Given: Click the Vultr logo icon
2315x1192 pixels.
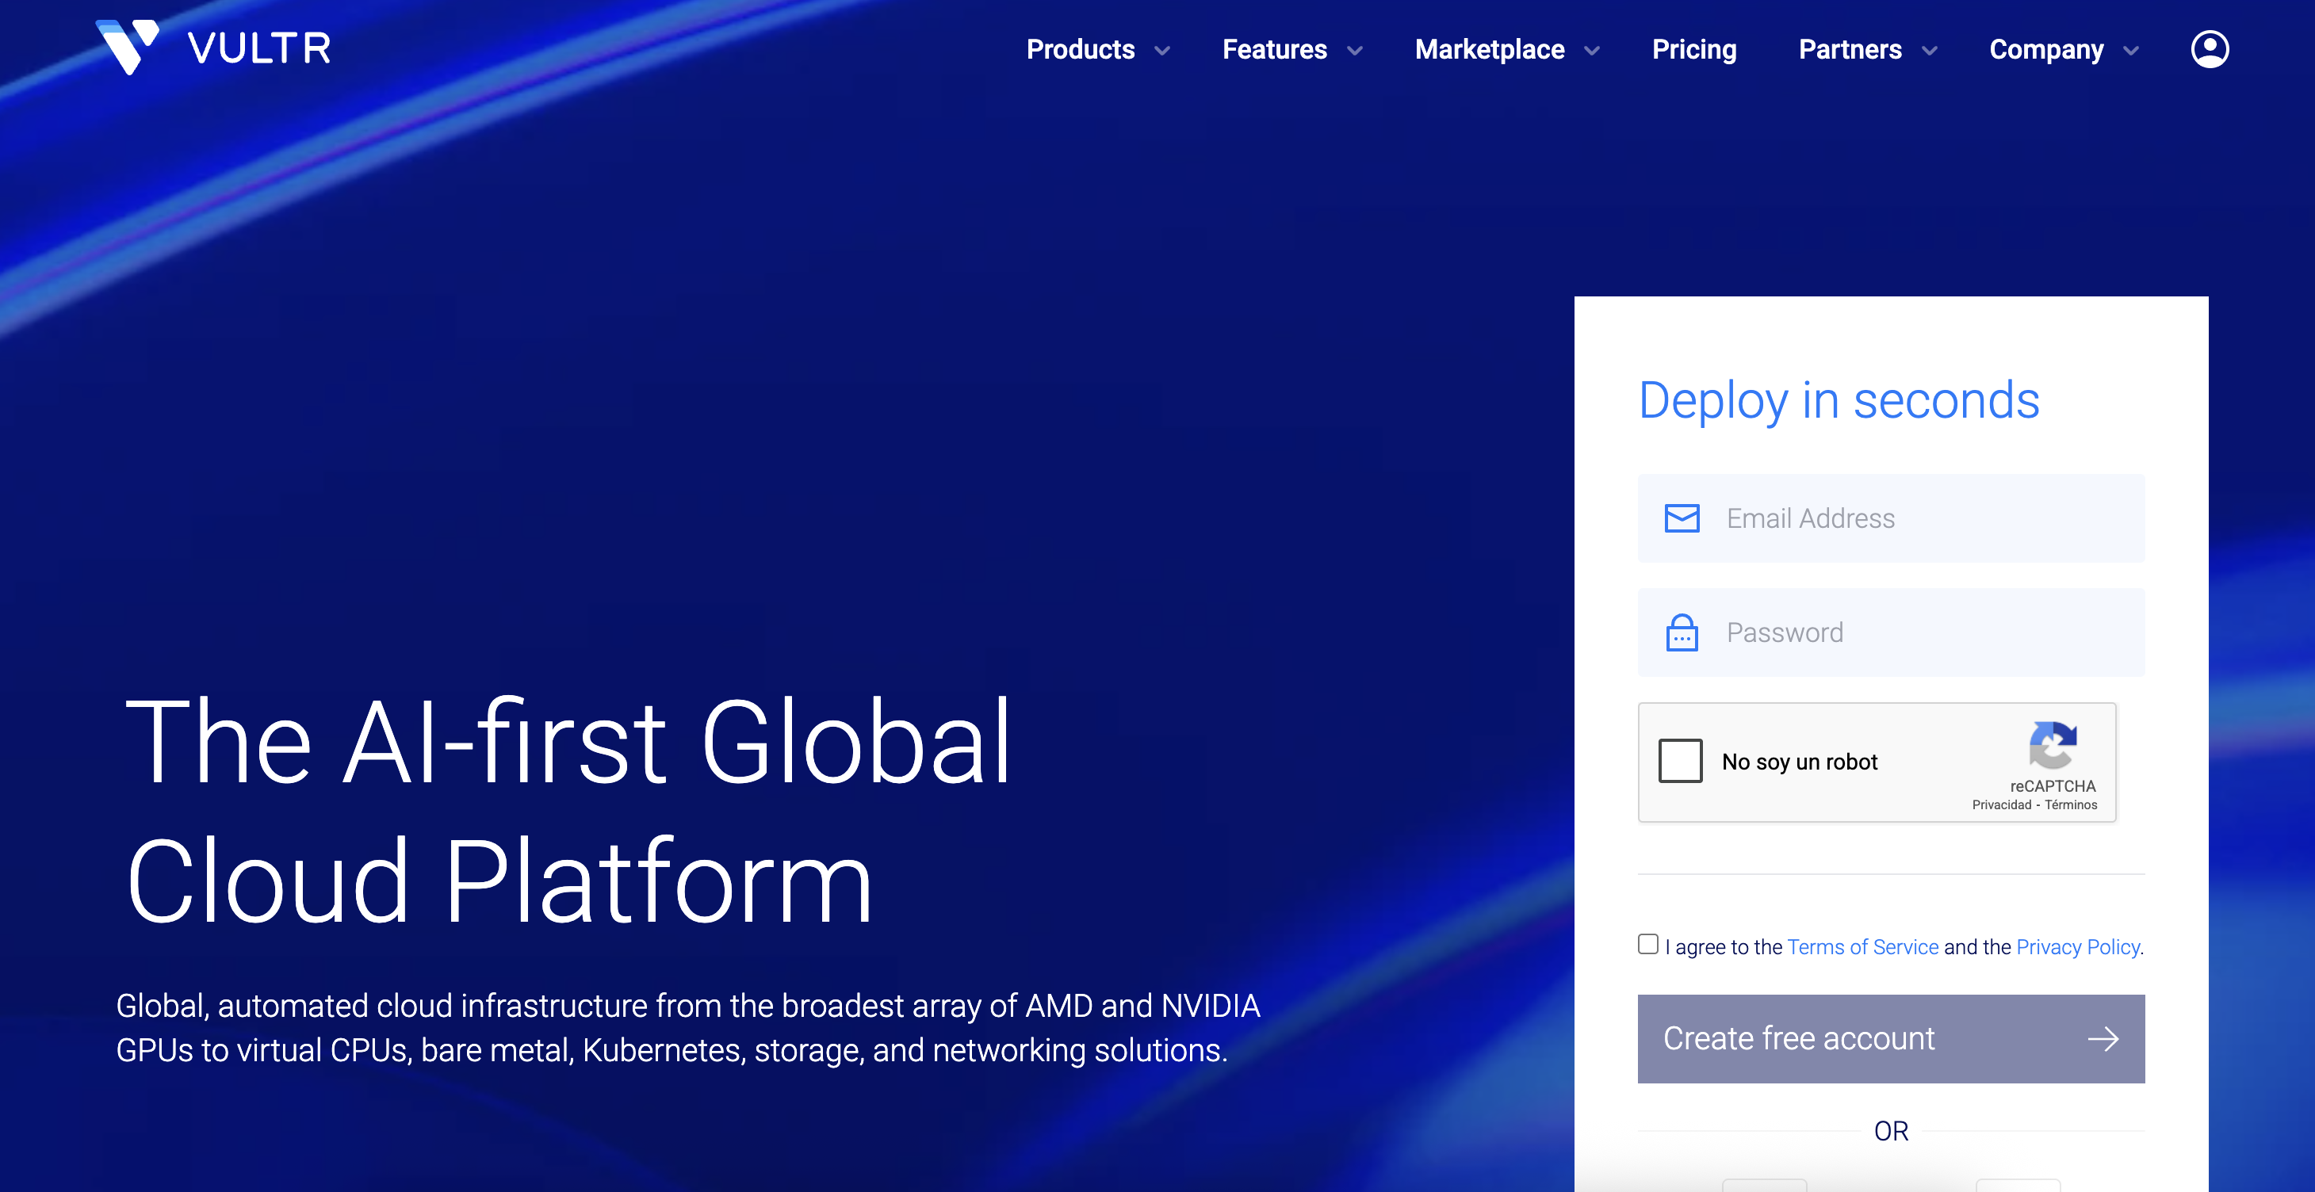Looking at the screenshot, I should [x=128, y=47].
